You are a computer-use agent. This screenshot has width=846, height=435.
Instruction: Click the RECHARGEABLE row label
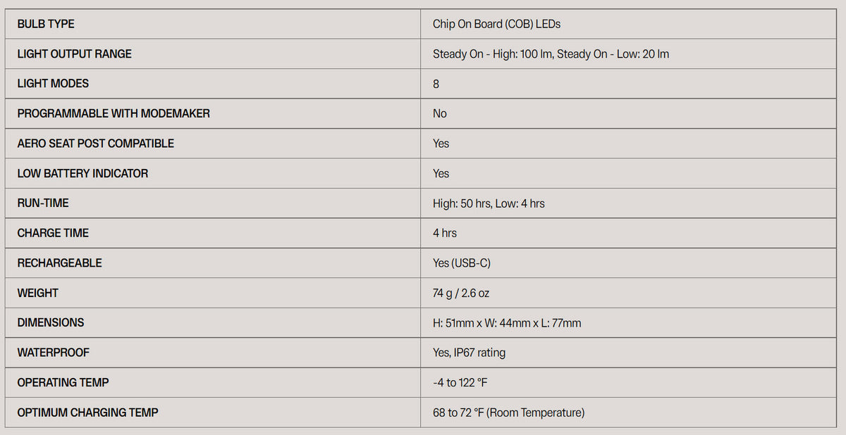(59, 263)
